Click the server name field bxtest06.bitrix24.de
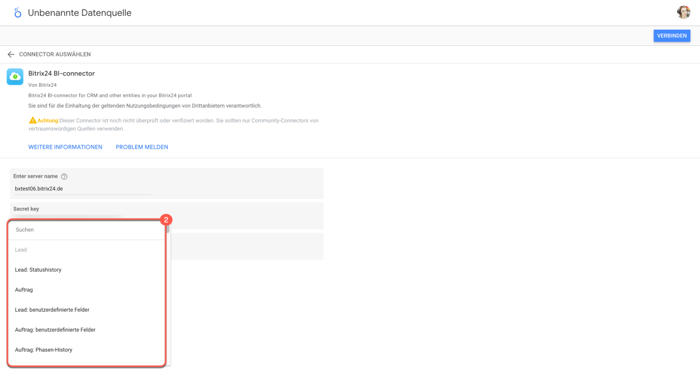The height and width of the screenshot is (386, 700). [x=82, y=189]
